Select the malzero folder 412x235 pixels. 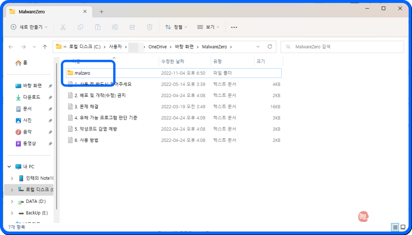(x=174, y=73)
